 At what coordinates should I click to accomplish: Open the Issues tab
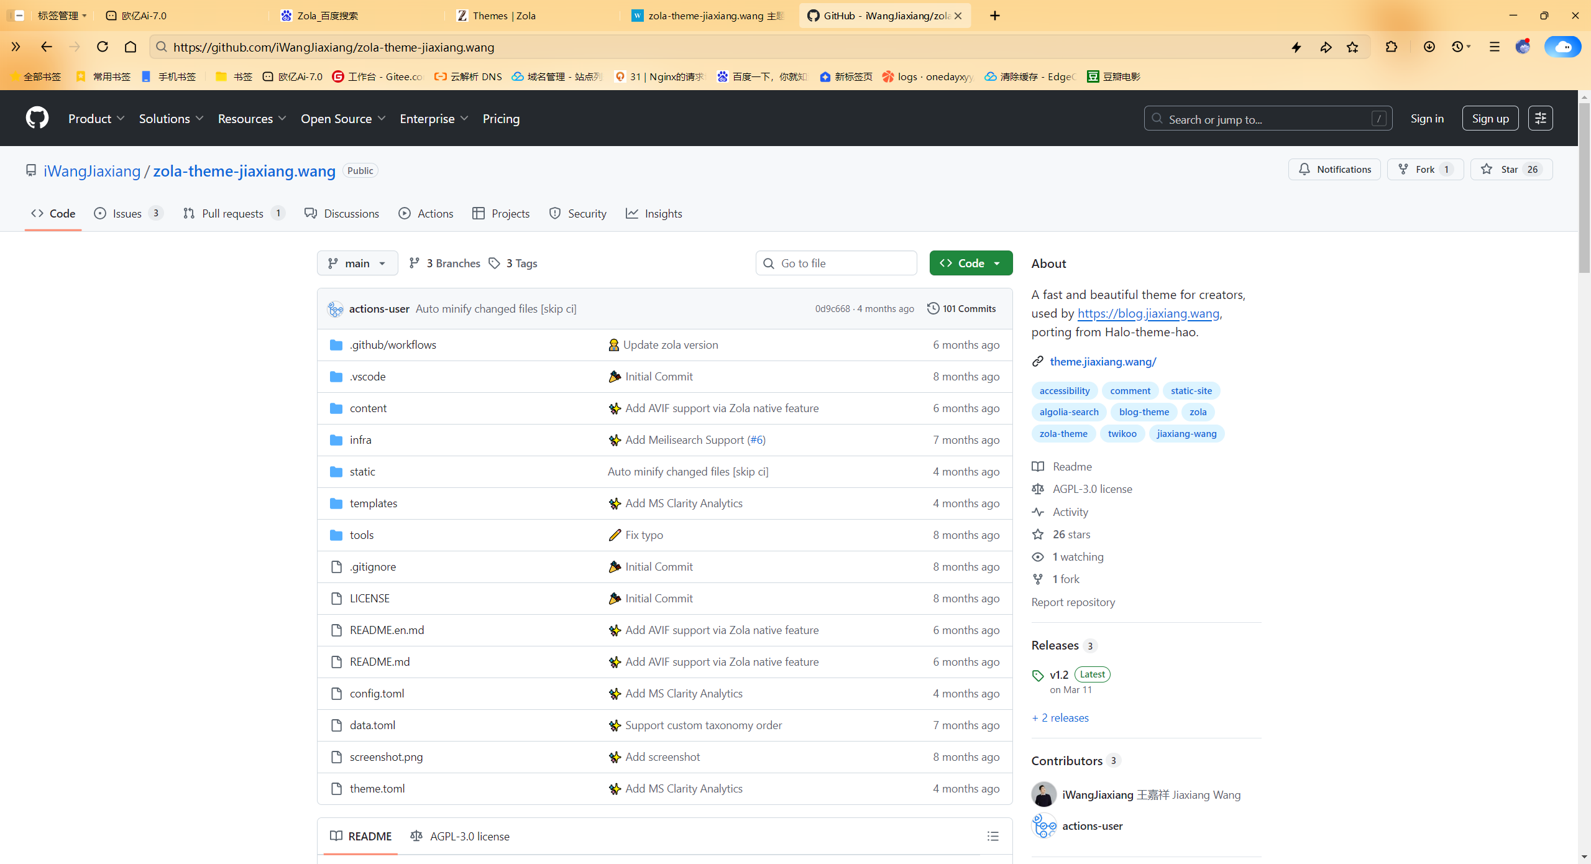point(129,213)
